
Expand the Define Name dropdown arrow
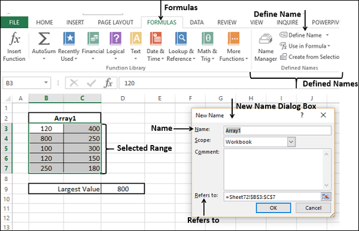tap(327, 35)
